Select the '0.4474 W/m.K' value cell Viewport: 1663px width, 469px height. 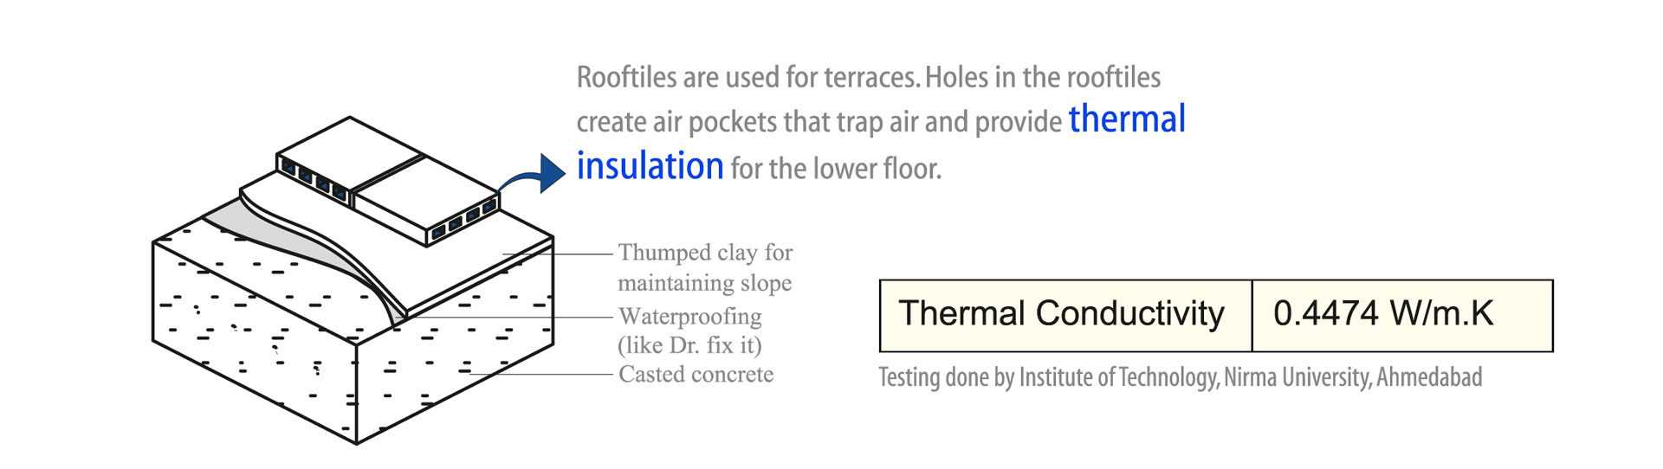click(x=1402, y=316)
